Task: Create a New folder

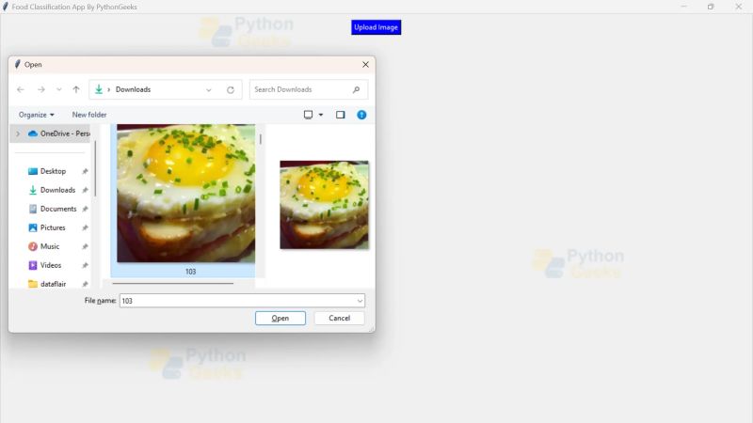Action: point(89,115)
